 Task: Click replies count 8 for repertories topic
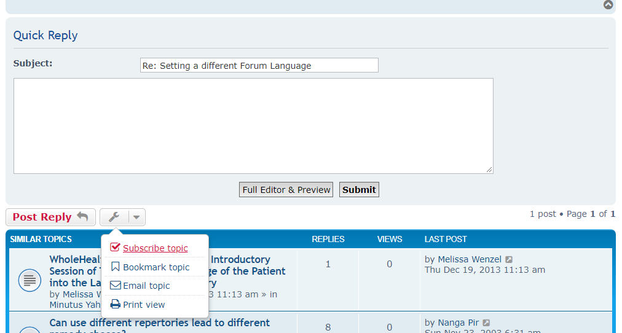(328, 327)
